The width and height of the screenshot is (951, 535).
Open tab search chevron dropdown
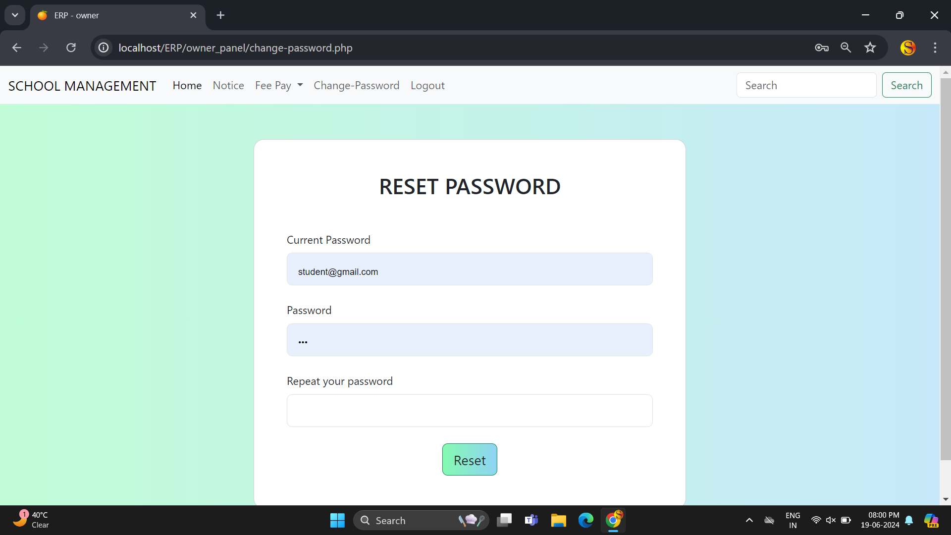pyautogui.click(x=15, y=15)
